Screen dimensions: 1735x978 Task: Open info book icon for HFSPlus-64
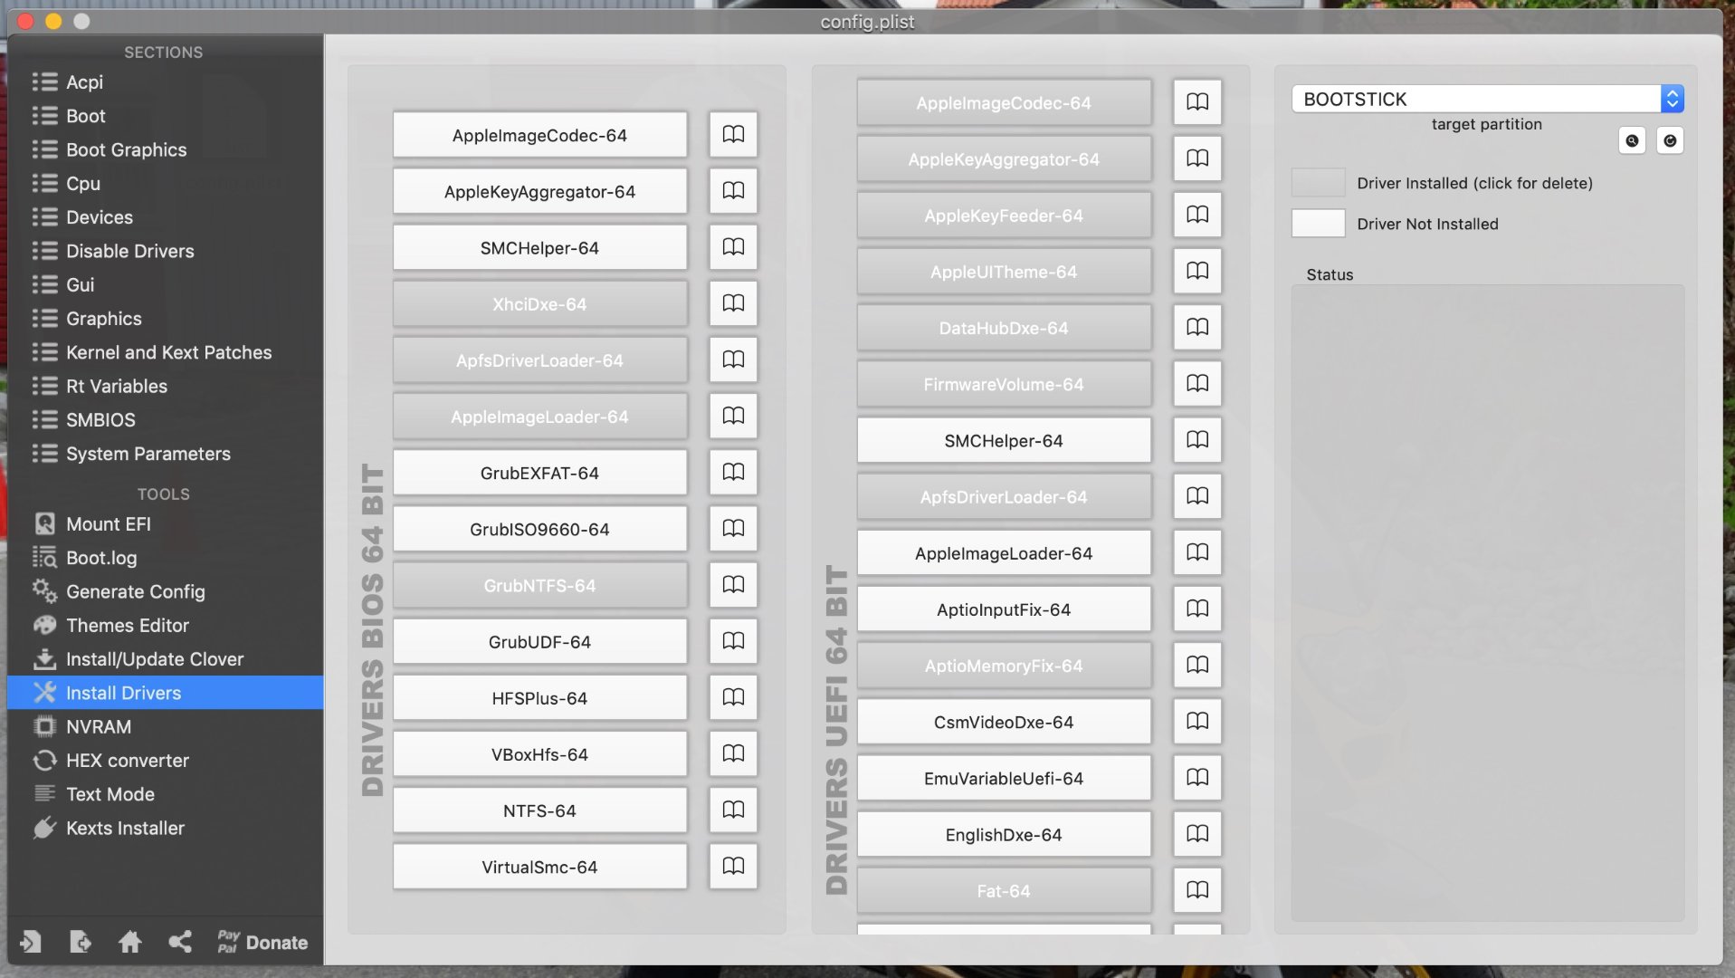tap(733, 697)
